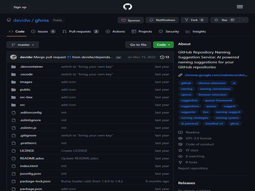Click the GitHub logo at top center
The width and height of the screenshot is (255, 191).
(127, 6)
